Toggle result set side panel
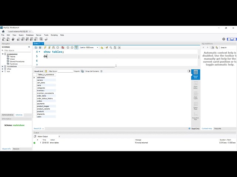The image size is (237, 177). click(189, 71)
